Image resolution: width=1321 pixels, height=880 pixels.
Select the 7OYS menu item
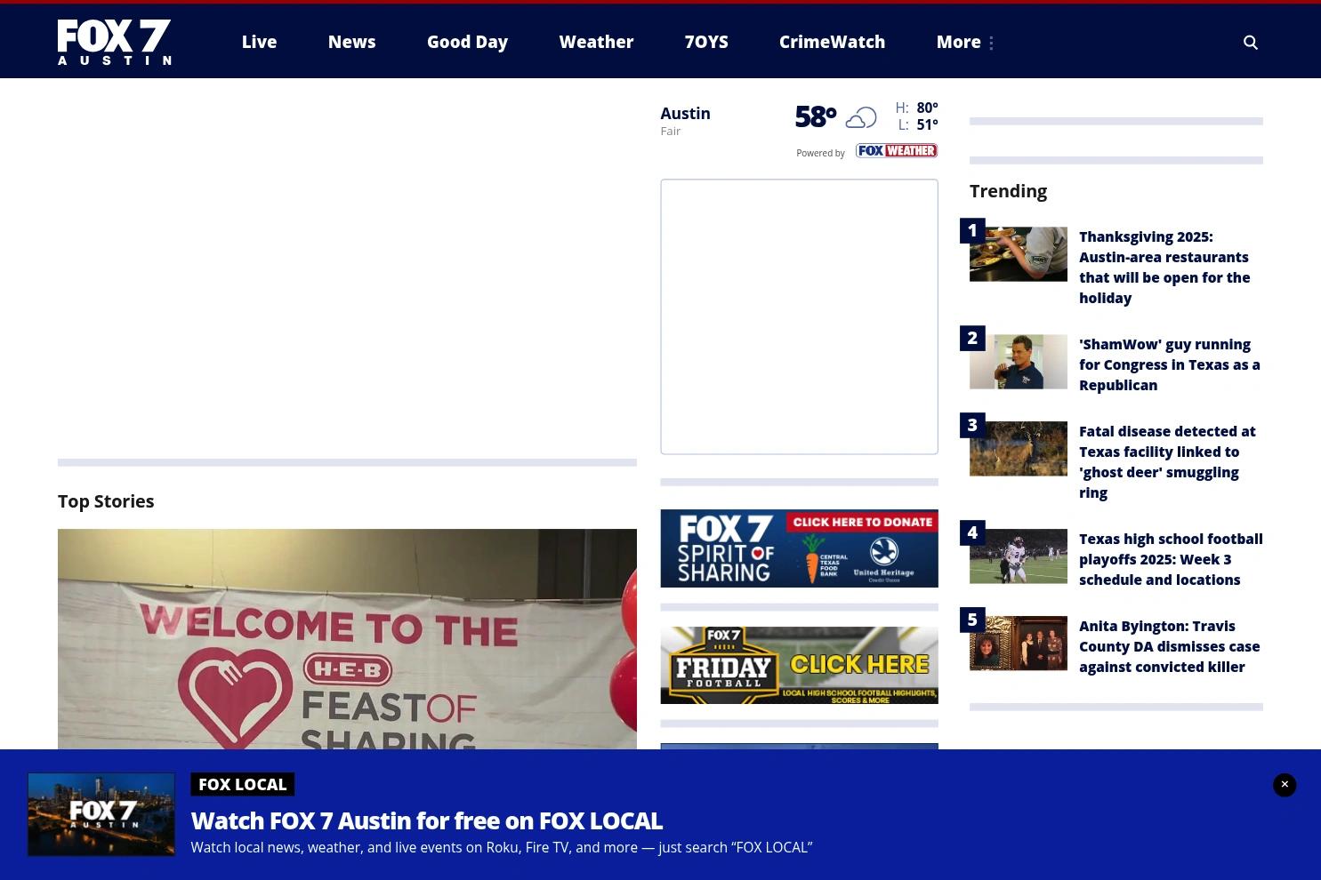coord(706,42)
